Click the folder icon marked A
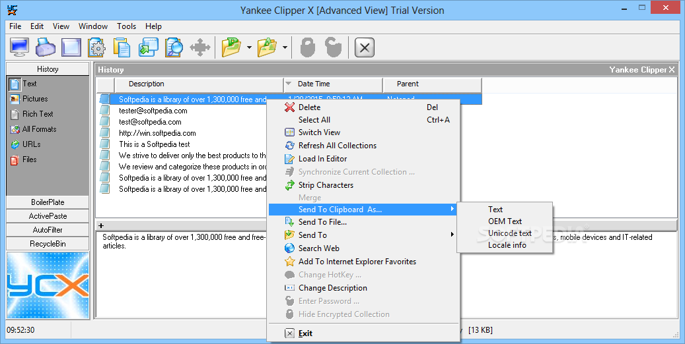Screen dimensions: 685x344 pyautogui.click(x=267, y=47)
